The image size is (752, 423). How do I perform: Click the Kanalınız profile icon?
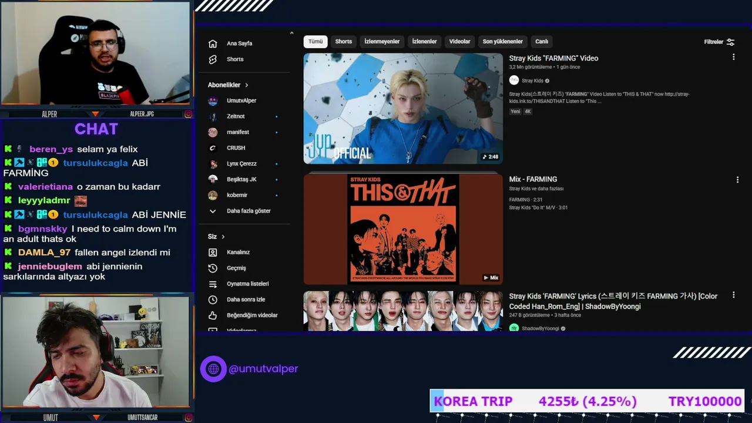click(213, 252)
